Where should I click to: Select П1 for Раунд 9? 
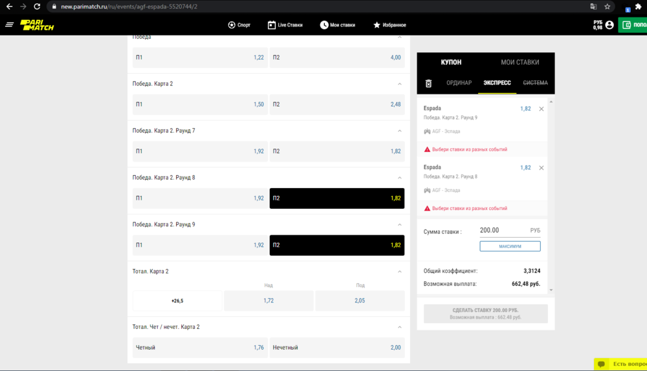tap(200, 245)
